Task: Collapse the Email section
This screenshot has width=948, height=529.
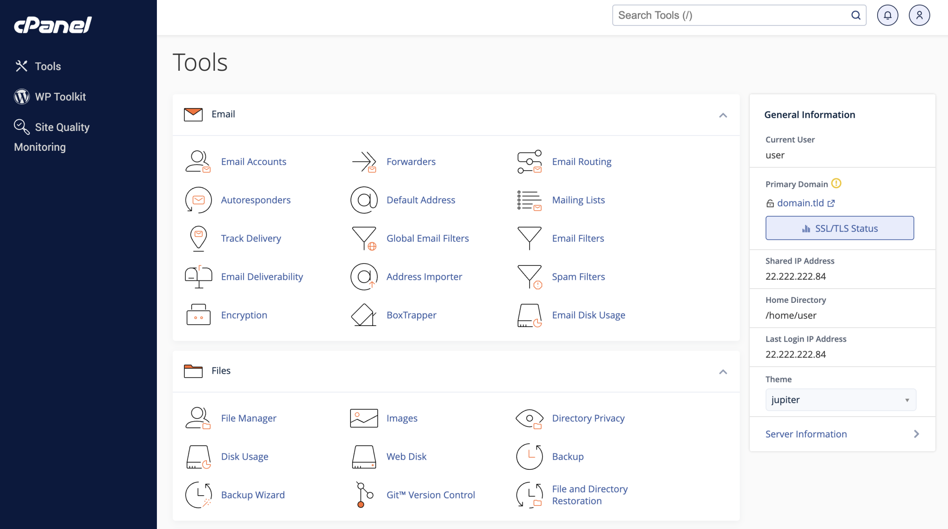Action: pos(723,115)
